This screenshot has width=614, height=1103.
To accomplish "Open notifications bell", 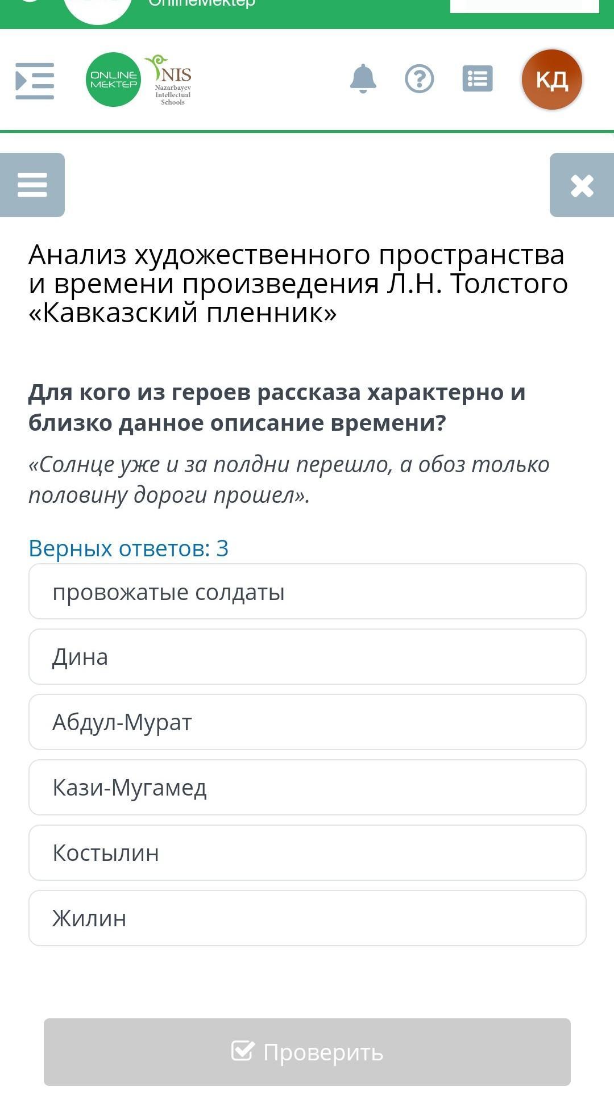I will coord(363,79).
